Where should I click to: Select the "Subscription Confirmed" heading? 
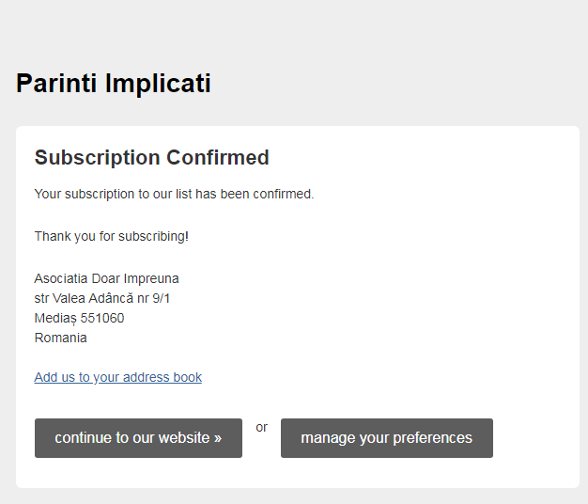[151, 158]
